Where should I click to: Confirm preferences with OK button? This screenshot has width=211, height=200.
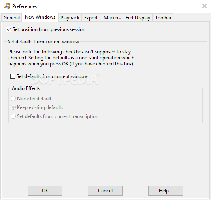coord(45,191)
